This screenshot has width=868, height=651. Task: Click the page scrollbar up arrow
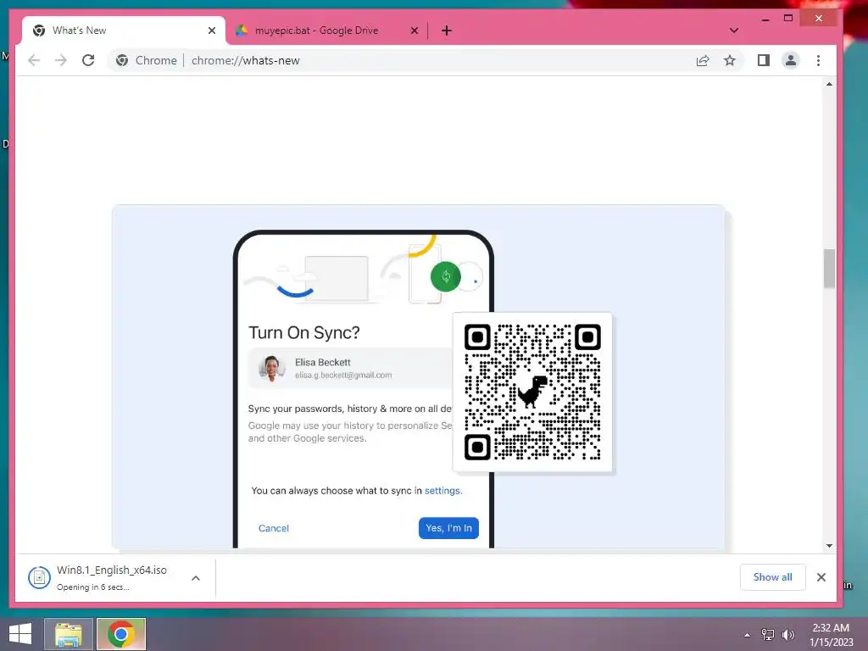pos(829,84)
